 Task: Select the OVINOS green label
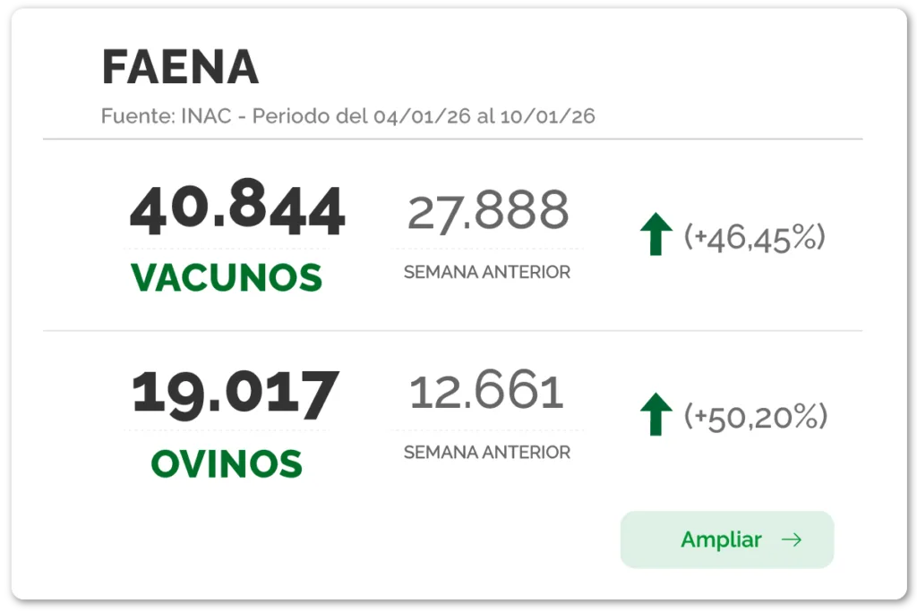227,464
